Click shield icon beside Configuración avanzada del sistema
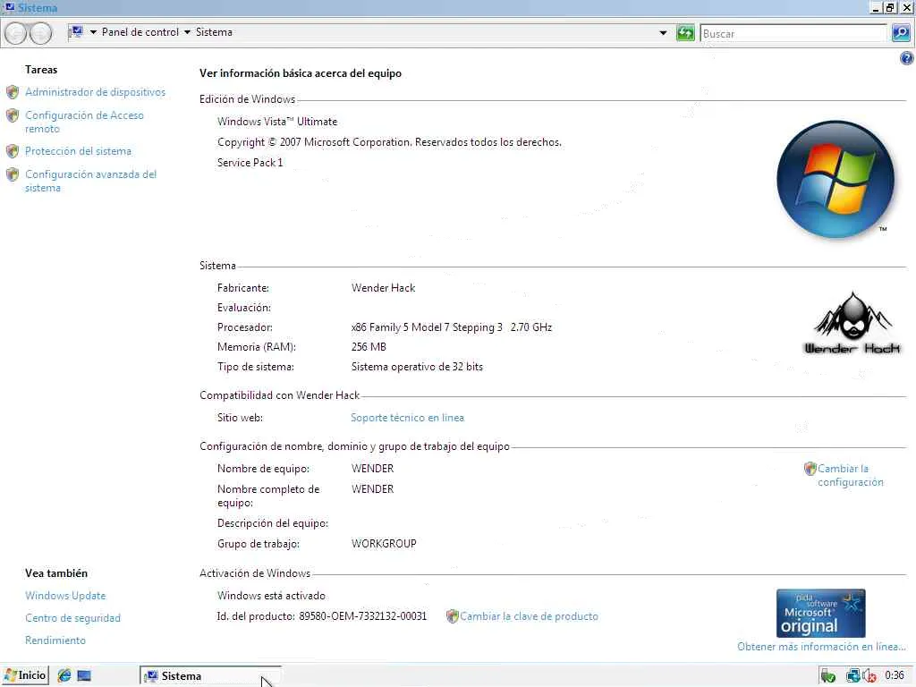The width and height of the screenshot is (916, 687). tap(13, 174)
